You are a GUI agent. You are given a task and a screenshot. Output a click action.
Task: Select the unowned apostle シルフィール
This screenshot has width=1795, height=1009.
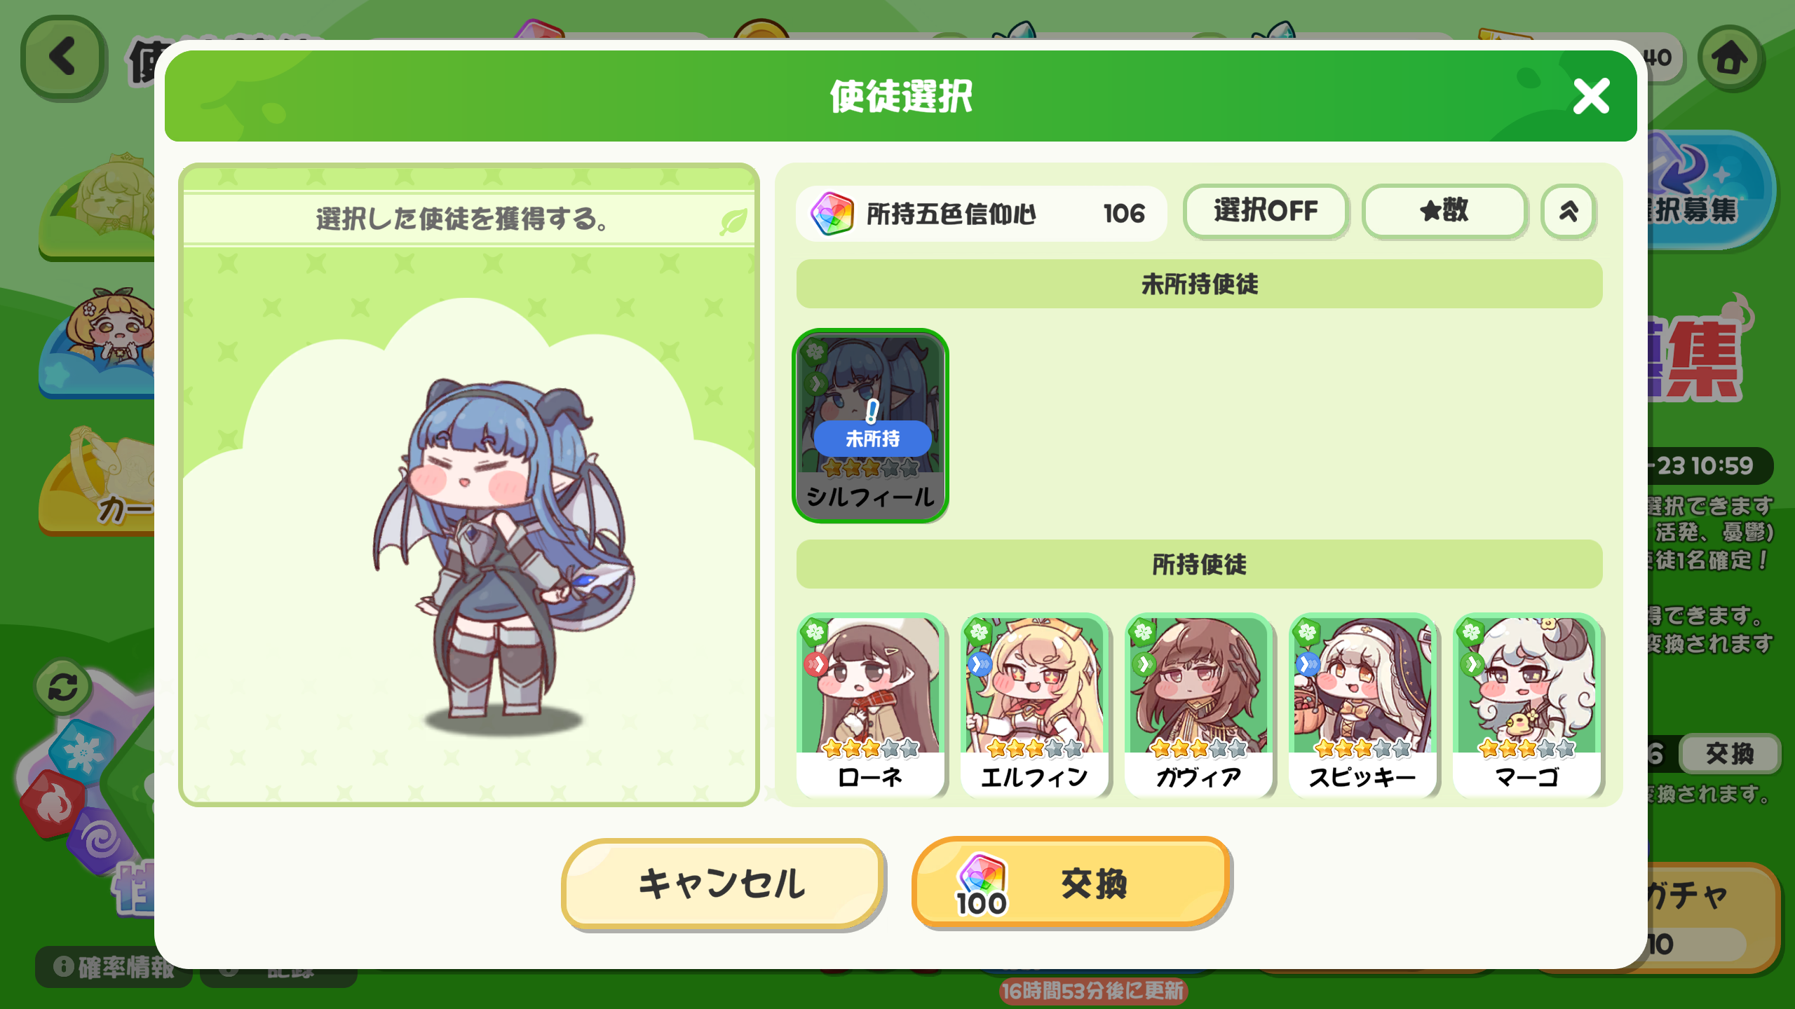pyautogui.click(x=870, y=425)
